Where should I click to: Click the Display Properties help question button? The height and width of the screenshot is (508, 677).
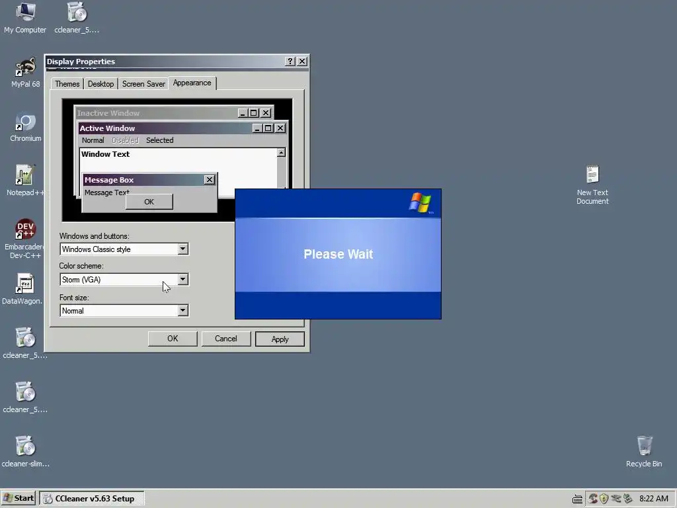[290, 62]
